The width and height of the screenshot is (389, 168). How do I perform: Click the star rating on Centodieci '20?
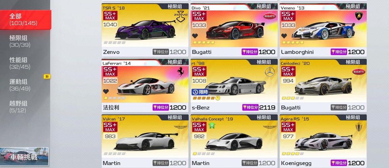293,98
